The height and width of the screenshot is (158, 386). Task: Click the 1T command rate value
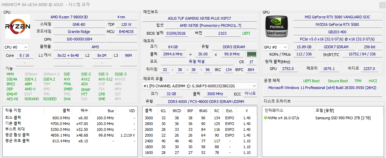point(251,62)
